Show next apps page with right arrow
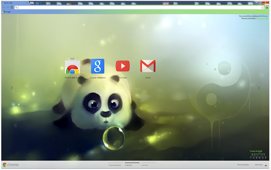Viewport: 271px width, 170px height. 259,88
